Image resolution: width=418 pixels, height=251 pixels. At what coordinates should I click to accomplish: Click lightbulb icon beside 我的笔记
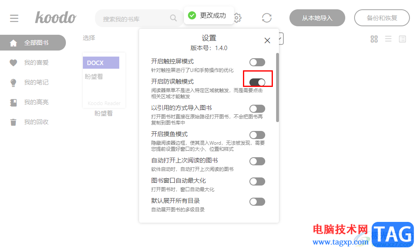tap(13, 82)
